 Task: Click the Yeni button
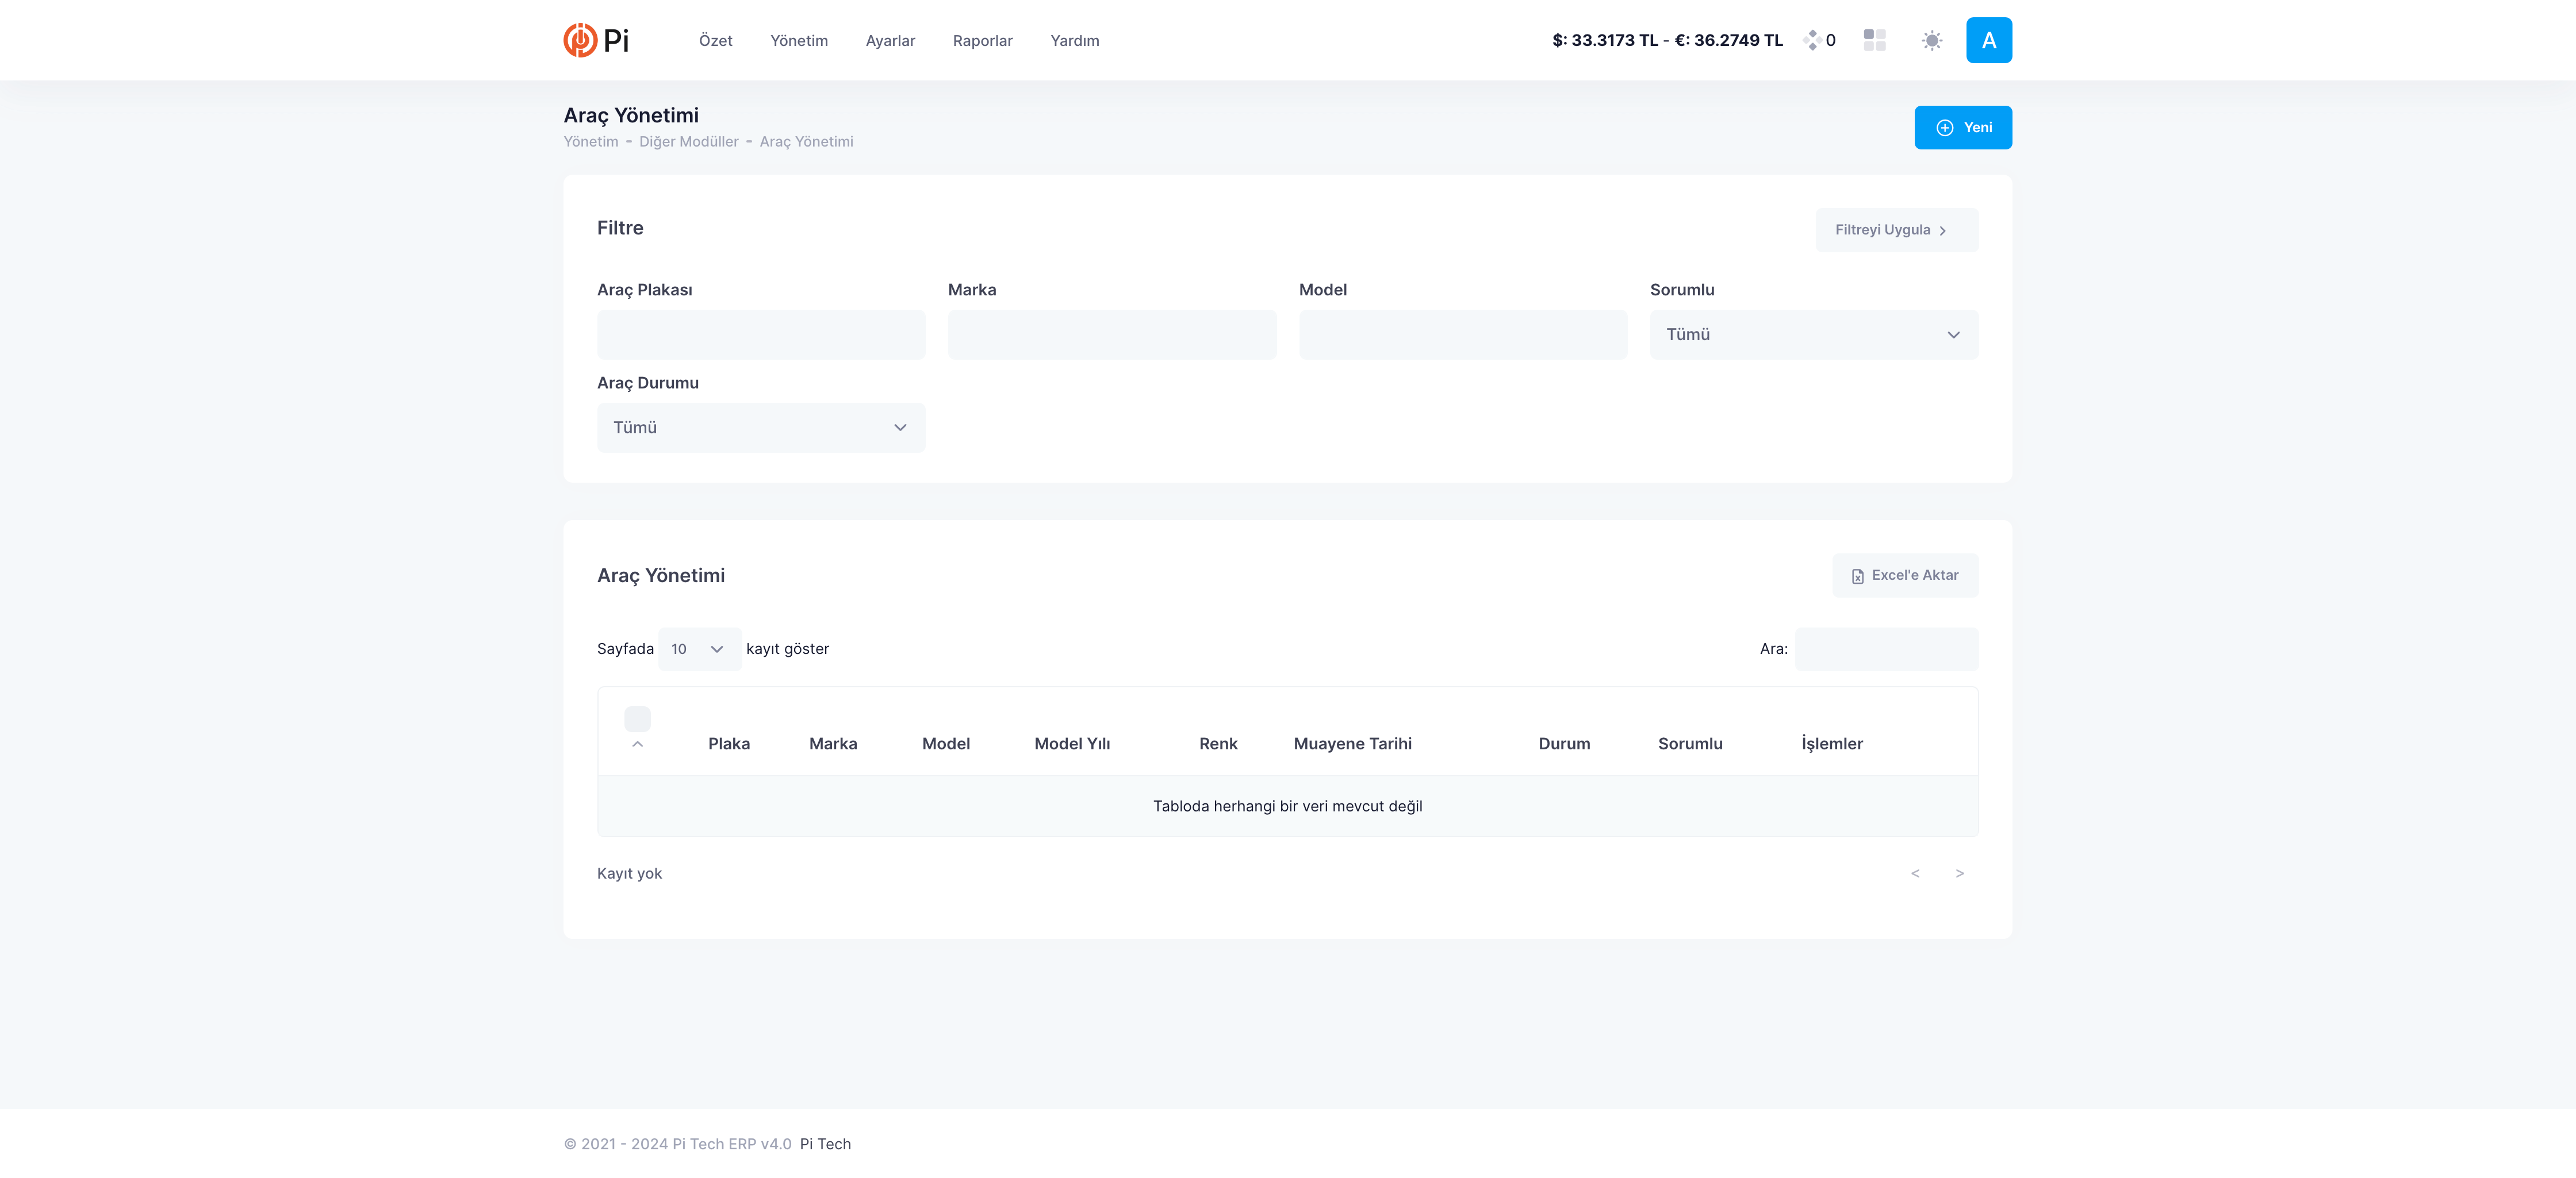click(x=1962, y=128)
